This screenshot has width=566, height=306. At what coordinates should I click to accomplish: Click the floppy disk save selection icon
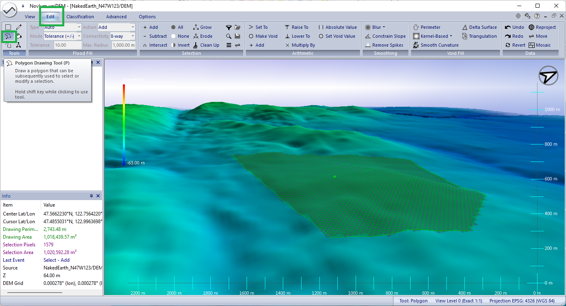pos(238,36)
